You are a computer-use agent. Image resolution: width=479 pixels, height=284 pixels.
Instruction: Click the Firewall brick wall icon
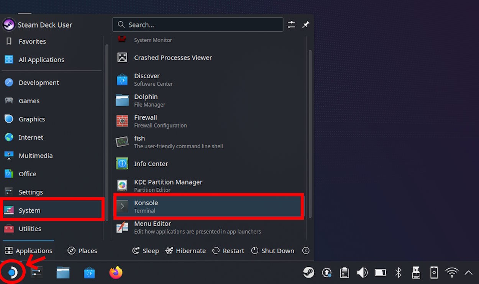point(122,121)
